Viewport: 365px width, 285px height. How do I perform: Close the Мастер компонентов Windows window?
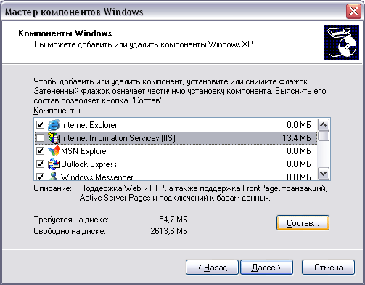point(353,12)
